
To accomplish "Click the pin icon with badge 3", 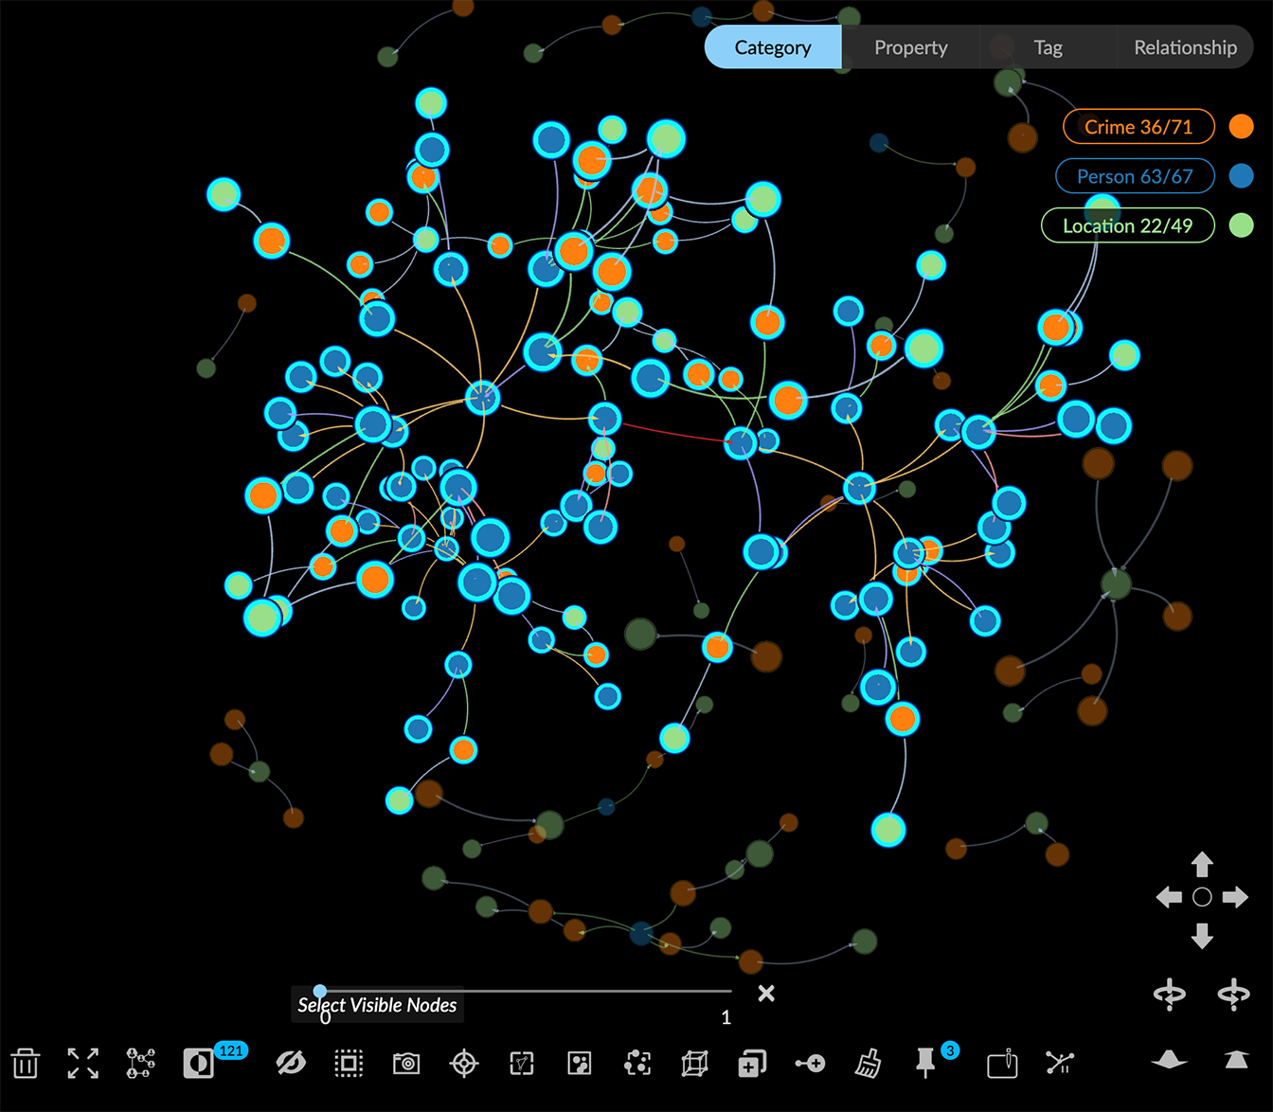I will pos(925,1063).
